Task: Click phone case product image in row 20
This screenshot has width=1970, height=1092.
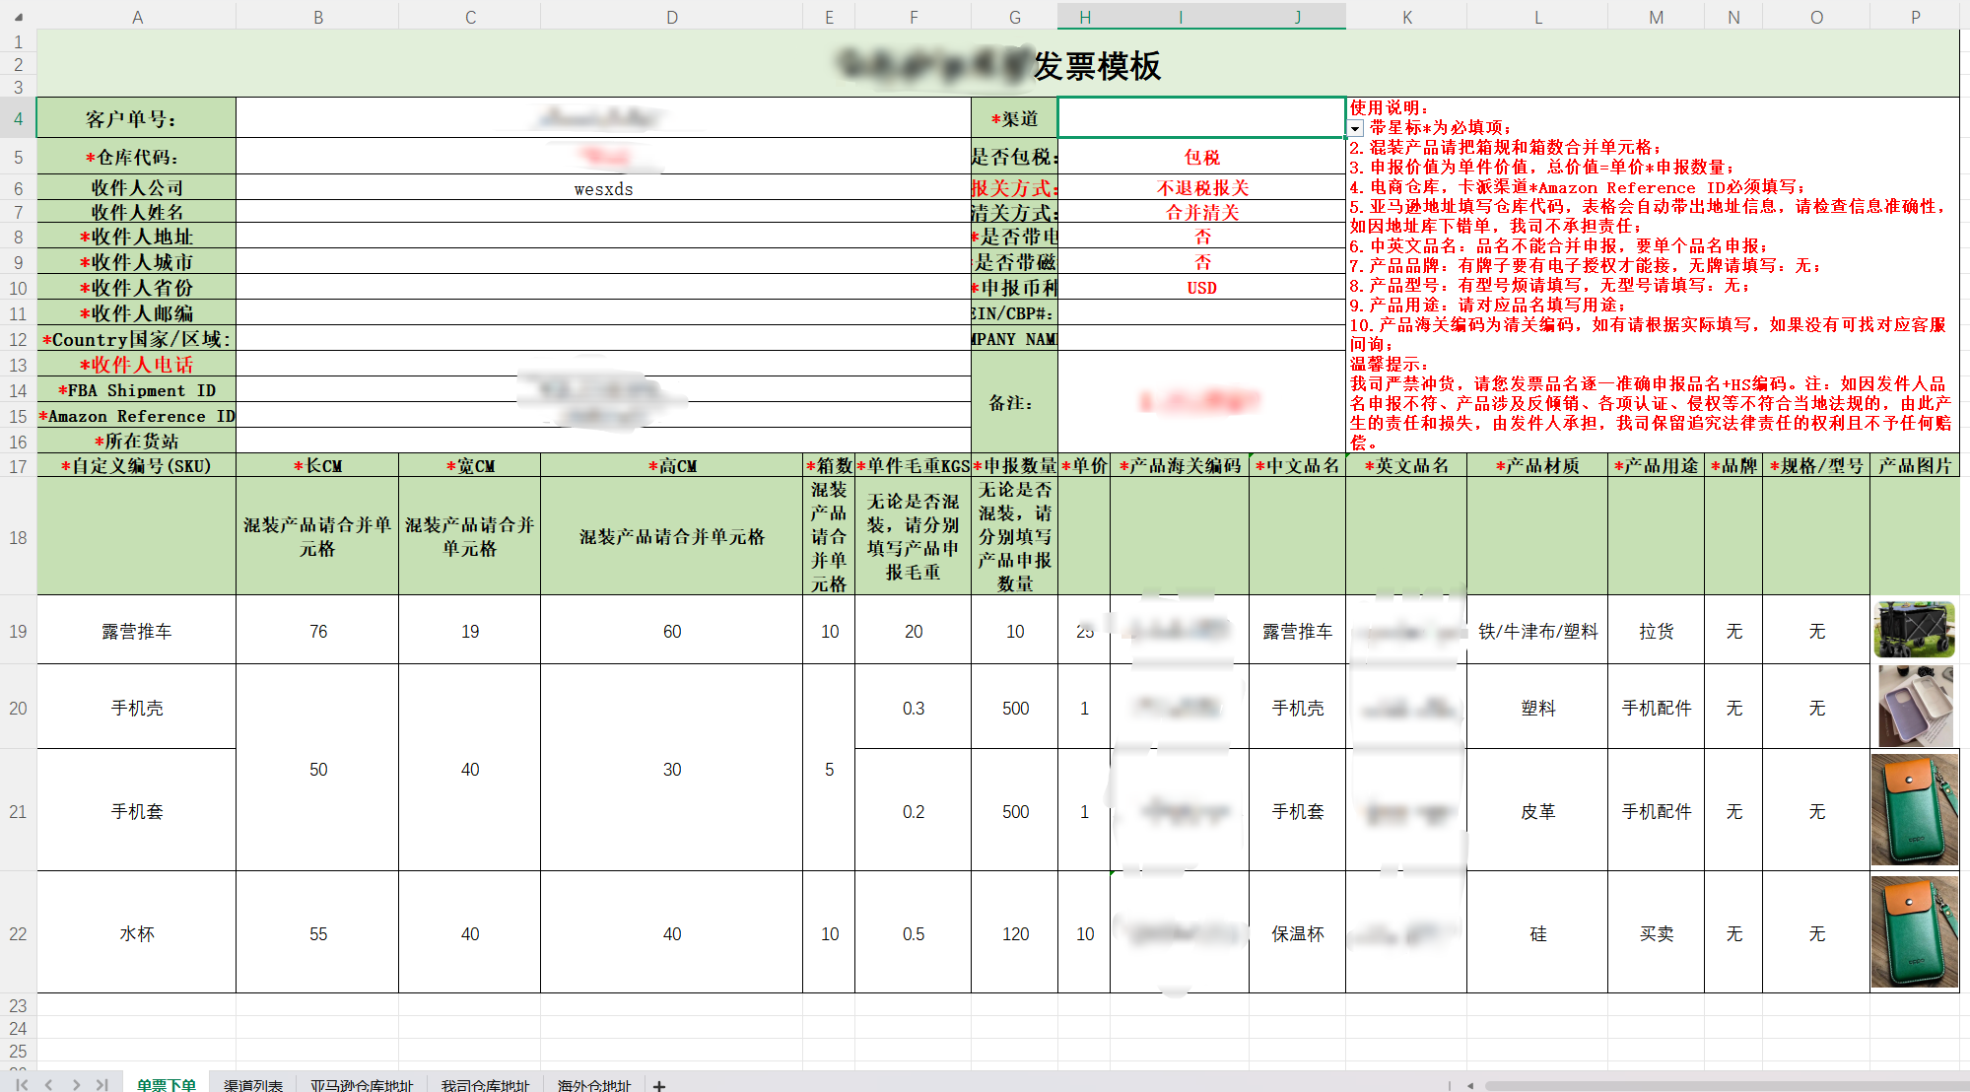Action: point(1914,706)
